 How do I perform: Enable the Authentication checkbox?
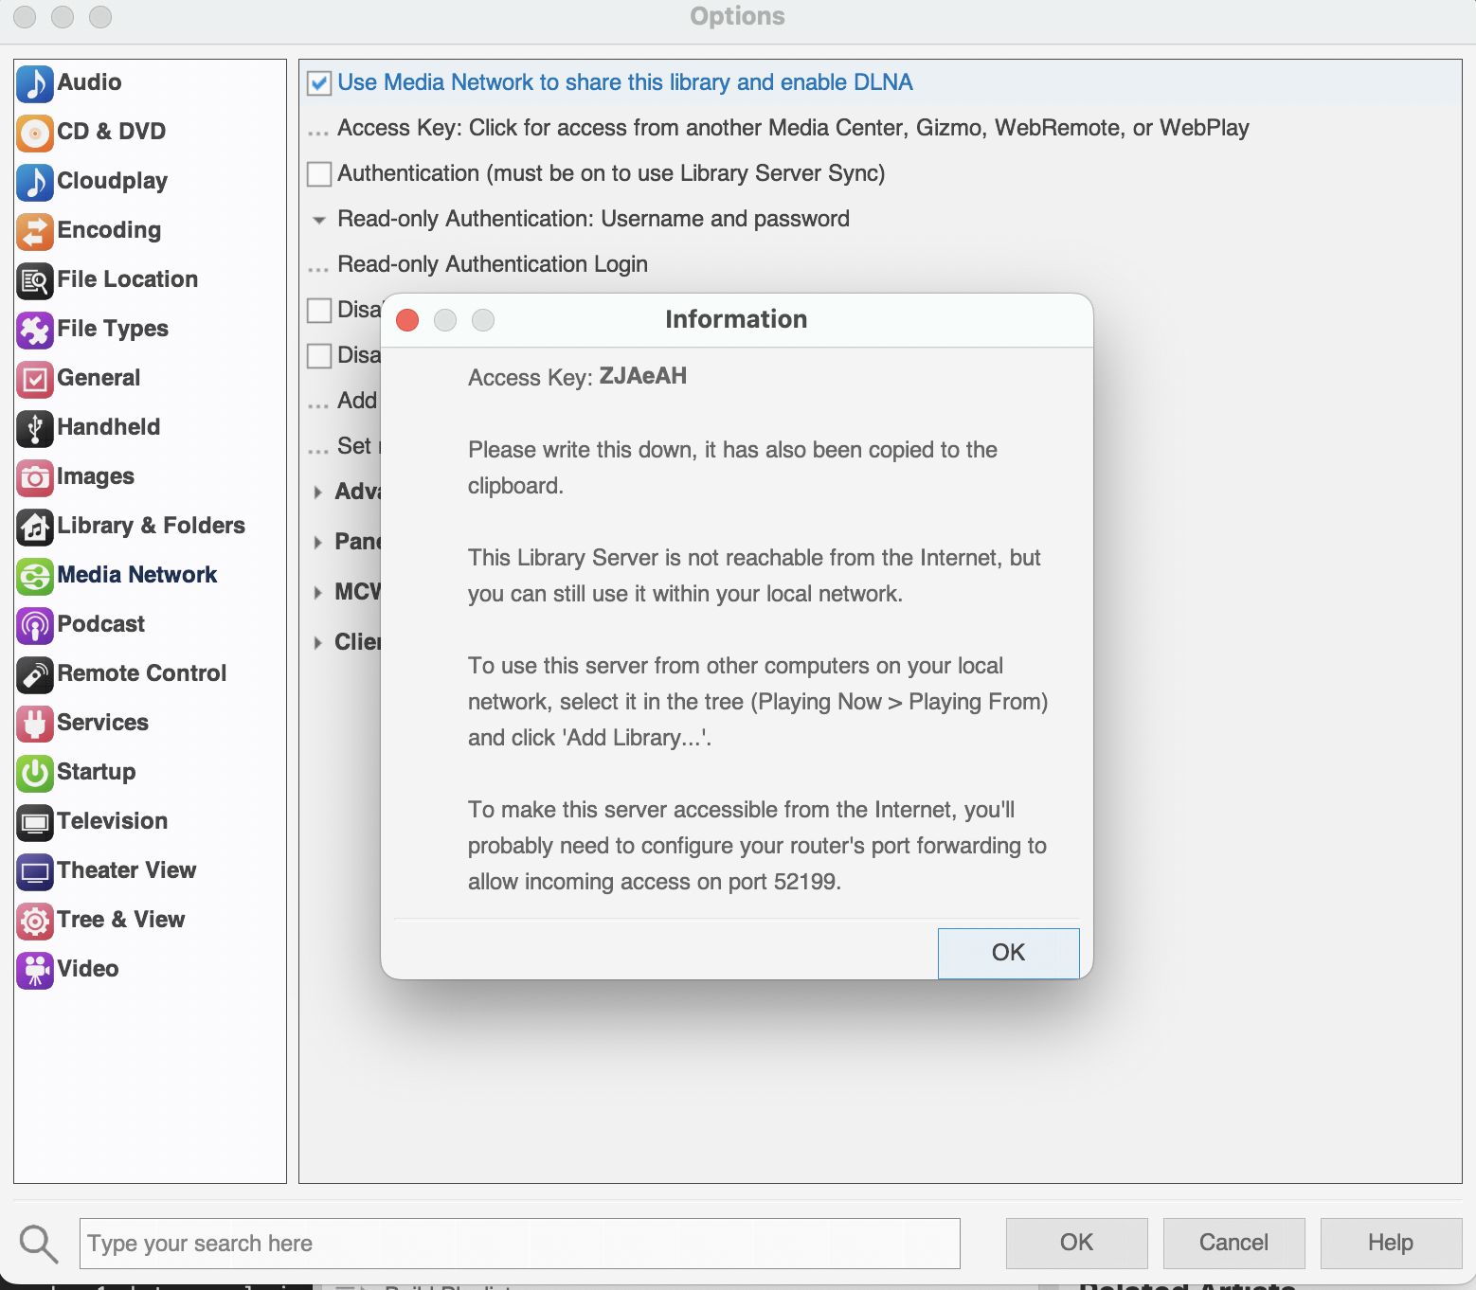[x=320, y=174]
